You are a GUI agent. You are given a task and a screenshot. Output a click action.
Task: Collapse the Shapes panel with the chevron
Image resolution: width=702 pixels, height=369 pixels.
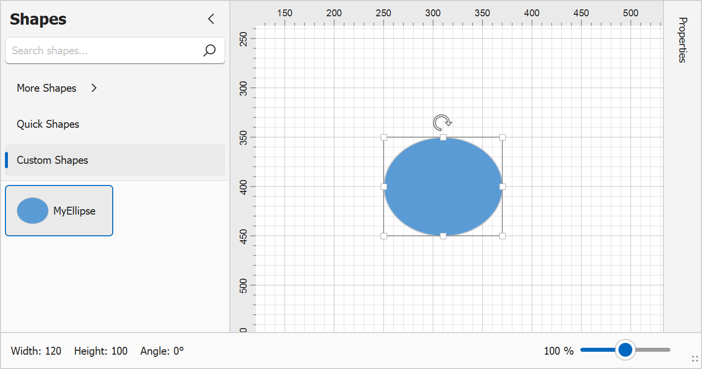211,19
